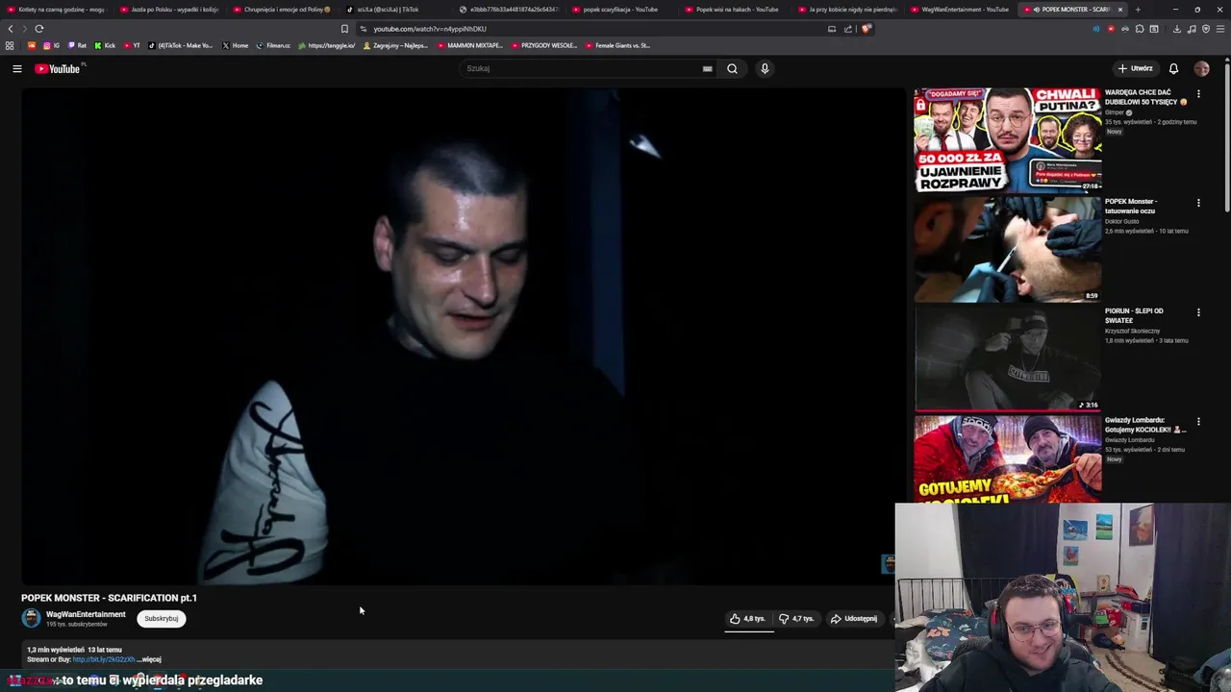Open browser extensions puzzle icon
The image size is (1231, 692).
tap(1140, 29)
